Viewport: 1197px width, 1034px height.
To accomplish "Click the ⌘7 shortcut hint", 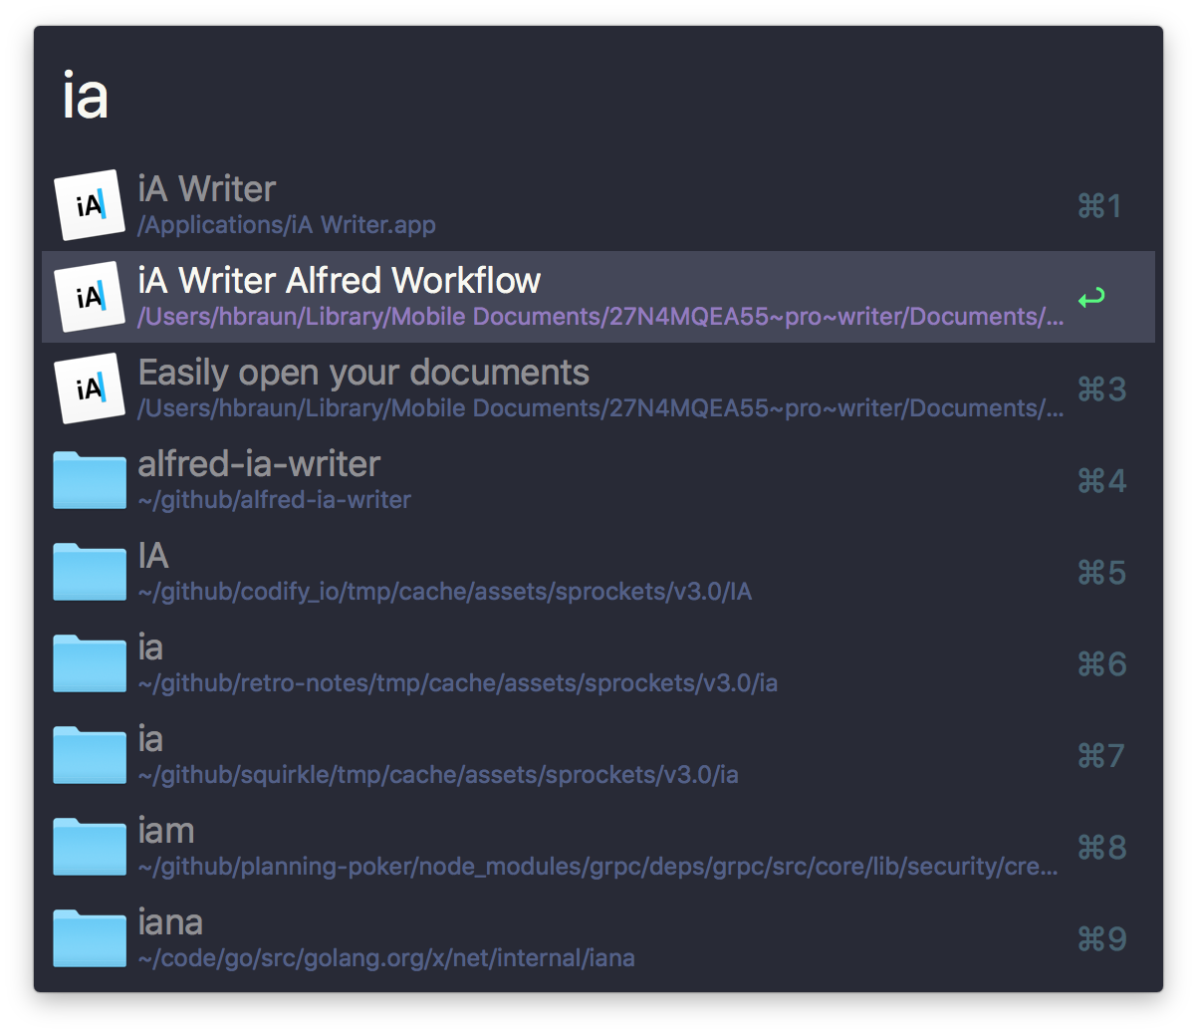I will pos(1101,756).
